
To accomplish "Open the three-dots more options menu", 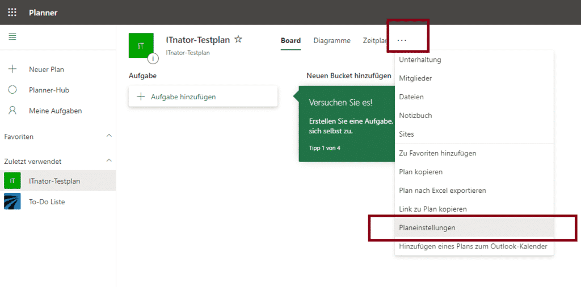I will [402, 40].
